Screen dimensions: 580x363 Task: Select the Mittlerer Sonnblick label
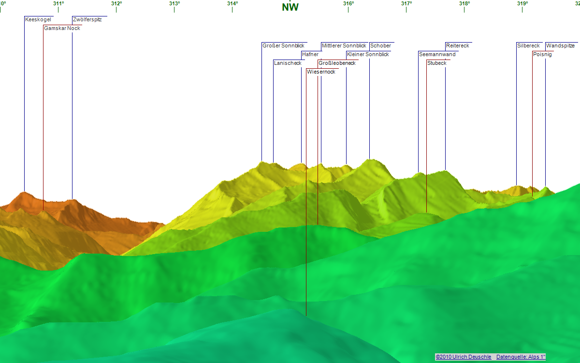(x=344, y=46)
